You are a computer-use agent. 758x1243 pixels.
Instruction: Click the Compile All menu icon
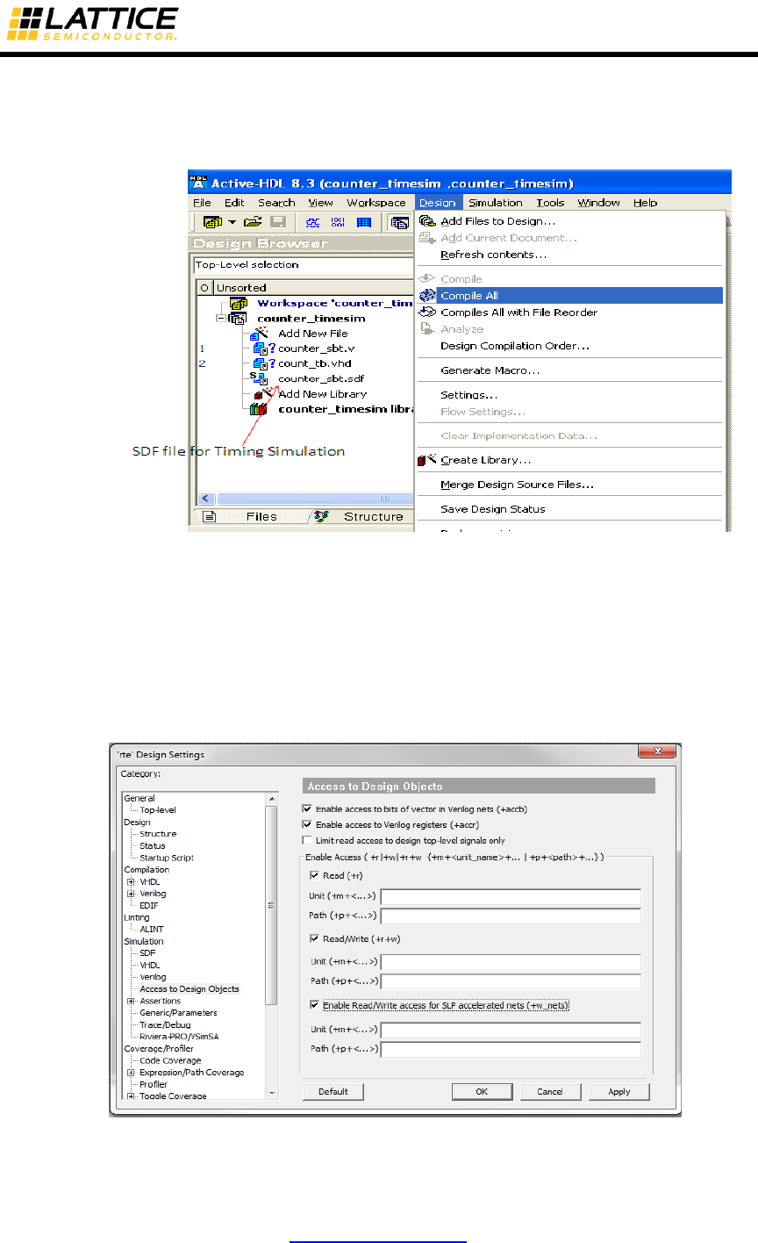click(x=427, y=296)
